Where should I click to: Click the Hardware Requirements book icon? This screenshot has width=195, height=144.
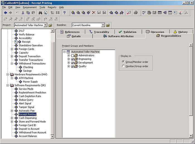pyautogui.click(x=12, y=75)
